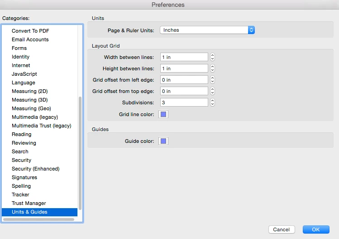
Task: Select Units & Guides category
Action: click(x=39, y=212)
